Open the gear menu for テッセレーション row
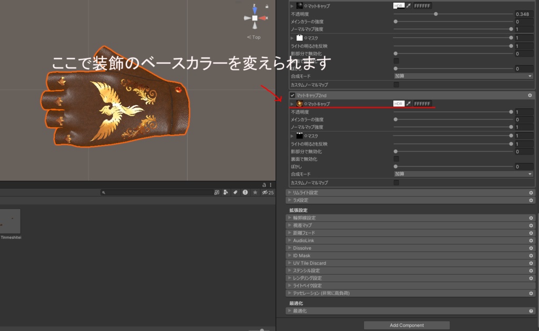The height and width of the screenshot is (331, 539). click(531, 294)
